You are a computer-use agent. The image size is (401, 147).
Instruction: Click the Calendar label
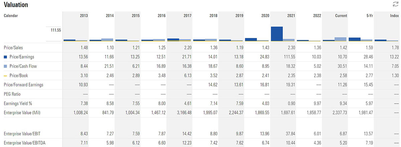pyautogui.click(x=11, y=16)
